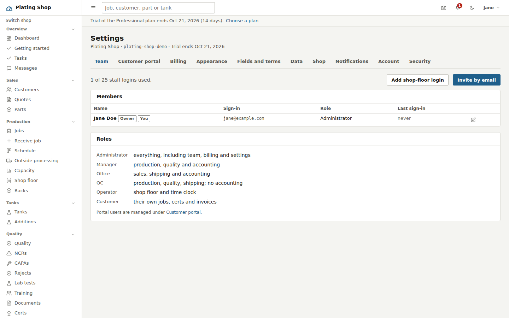This screenshot has height=318, width=509.
Task: Open Customer portal link in Roles
Action: 183,212
